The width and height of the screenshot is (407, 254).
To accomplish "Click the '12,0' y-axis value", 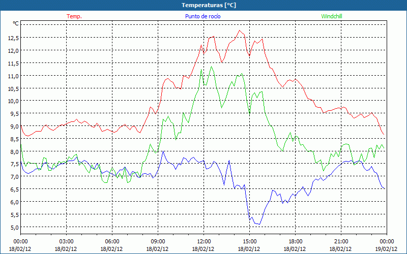I will (x=14, y=51).
